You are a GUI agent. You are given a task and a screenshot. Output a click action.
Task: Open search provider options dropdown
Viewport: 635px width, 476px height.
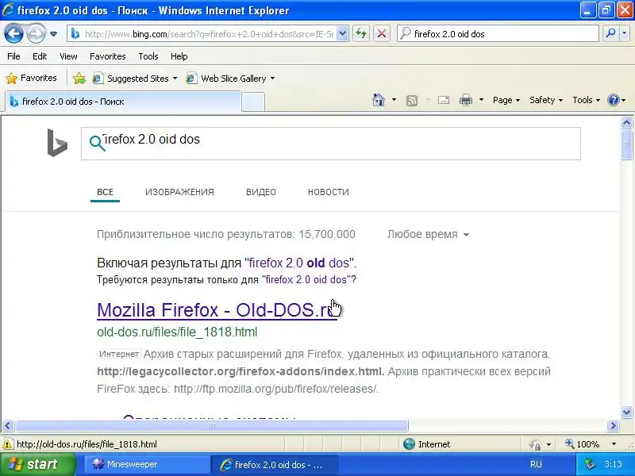[625, 33]
